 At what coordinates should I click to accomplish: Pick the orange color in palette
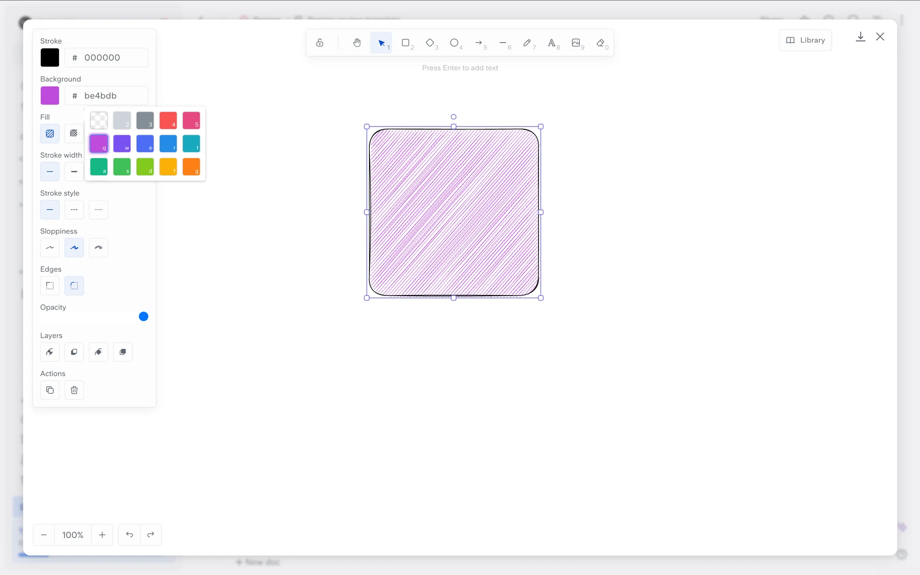(191, 167)
